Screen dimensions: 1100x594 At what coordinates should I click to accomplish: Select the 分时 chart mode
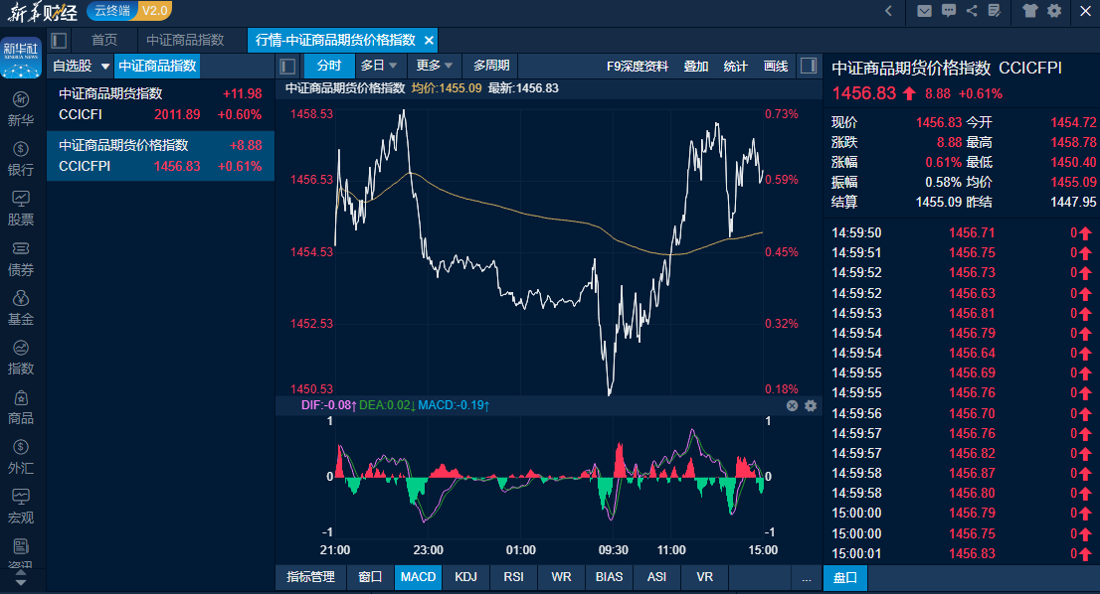(328, 66)
